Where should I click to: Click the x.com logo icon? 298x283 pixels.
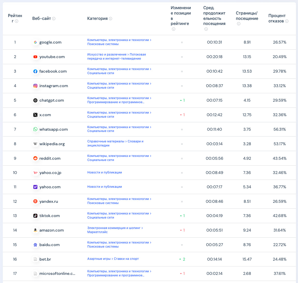click(35, 115)
